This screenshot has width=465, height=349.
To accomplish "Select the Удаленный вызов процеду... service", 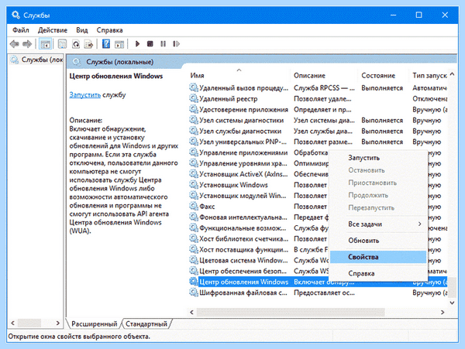I will click(x=318, y=87).
